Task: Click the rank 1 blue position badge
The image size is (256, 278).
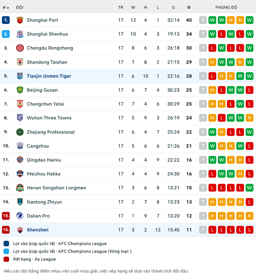Action: 6,20
